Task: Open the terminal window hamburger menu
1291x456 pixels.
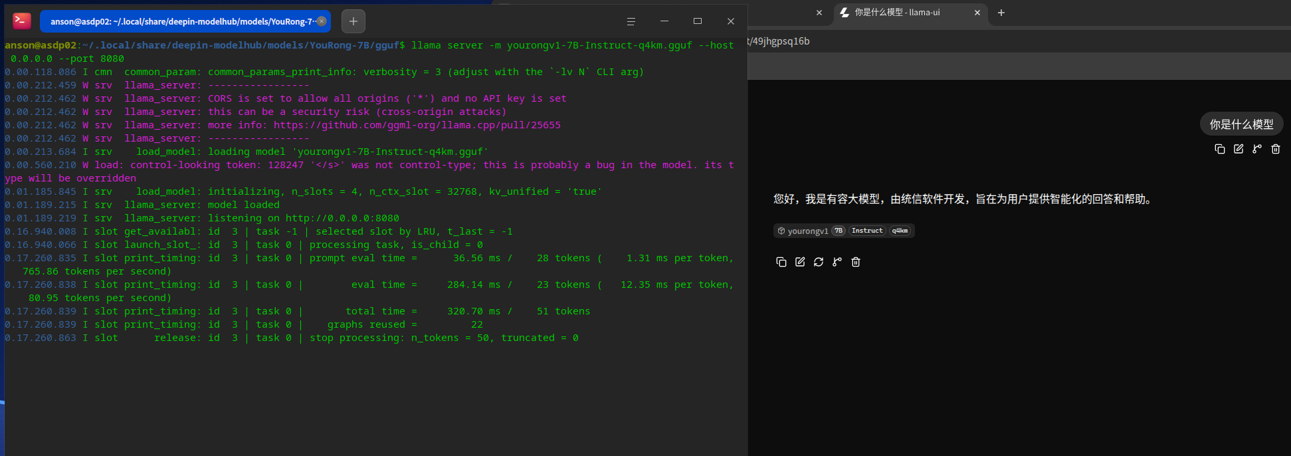Action: [x=631, y=21]
